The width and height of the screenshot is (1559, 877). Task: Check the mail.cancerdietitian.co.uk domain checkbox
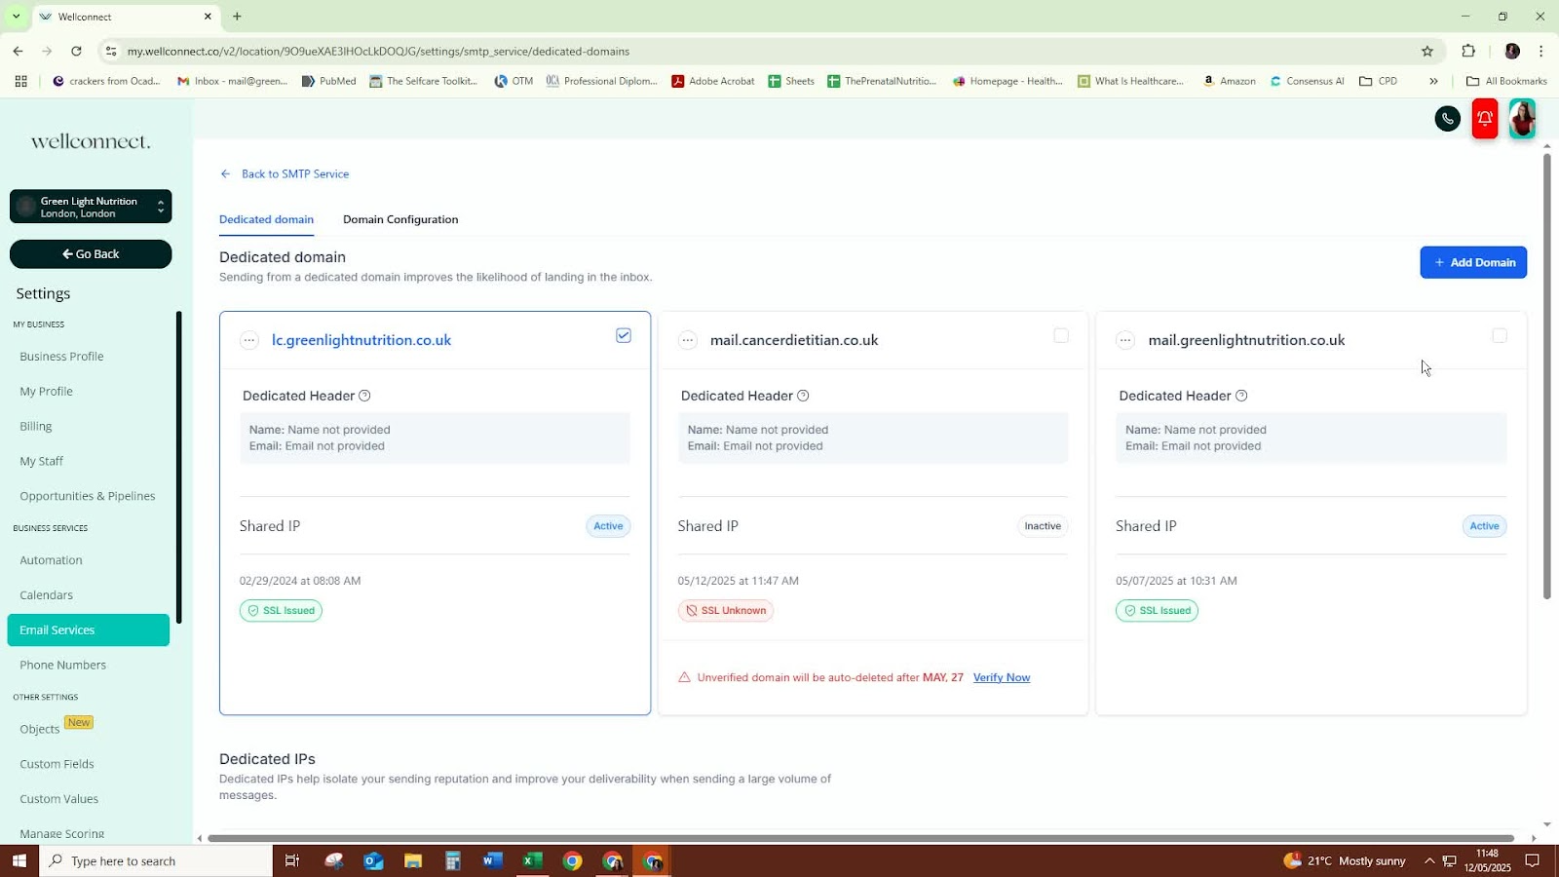click(1061, 335)
